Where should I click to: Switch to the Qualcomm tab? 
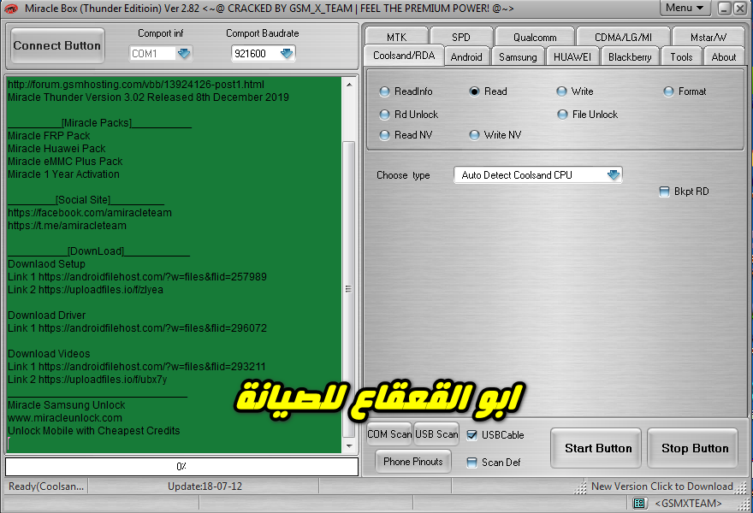535,37
